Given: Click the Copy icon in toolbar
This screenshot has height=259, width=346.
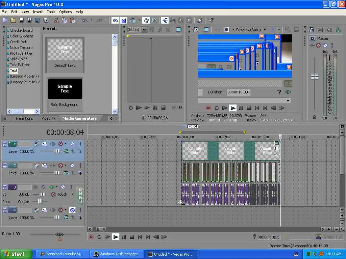Looking at the screenshot, I should coord(64,21).
